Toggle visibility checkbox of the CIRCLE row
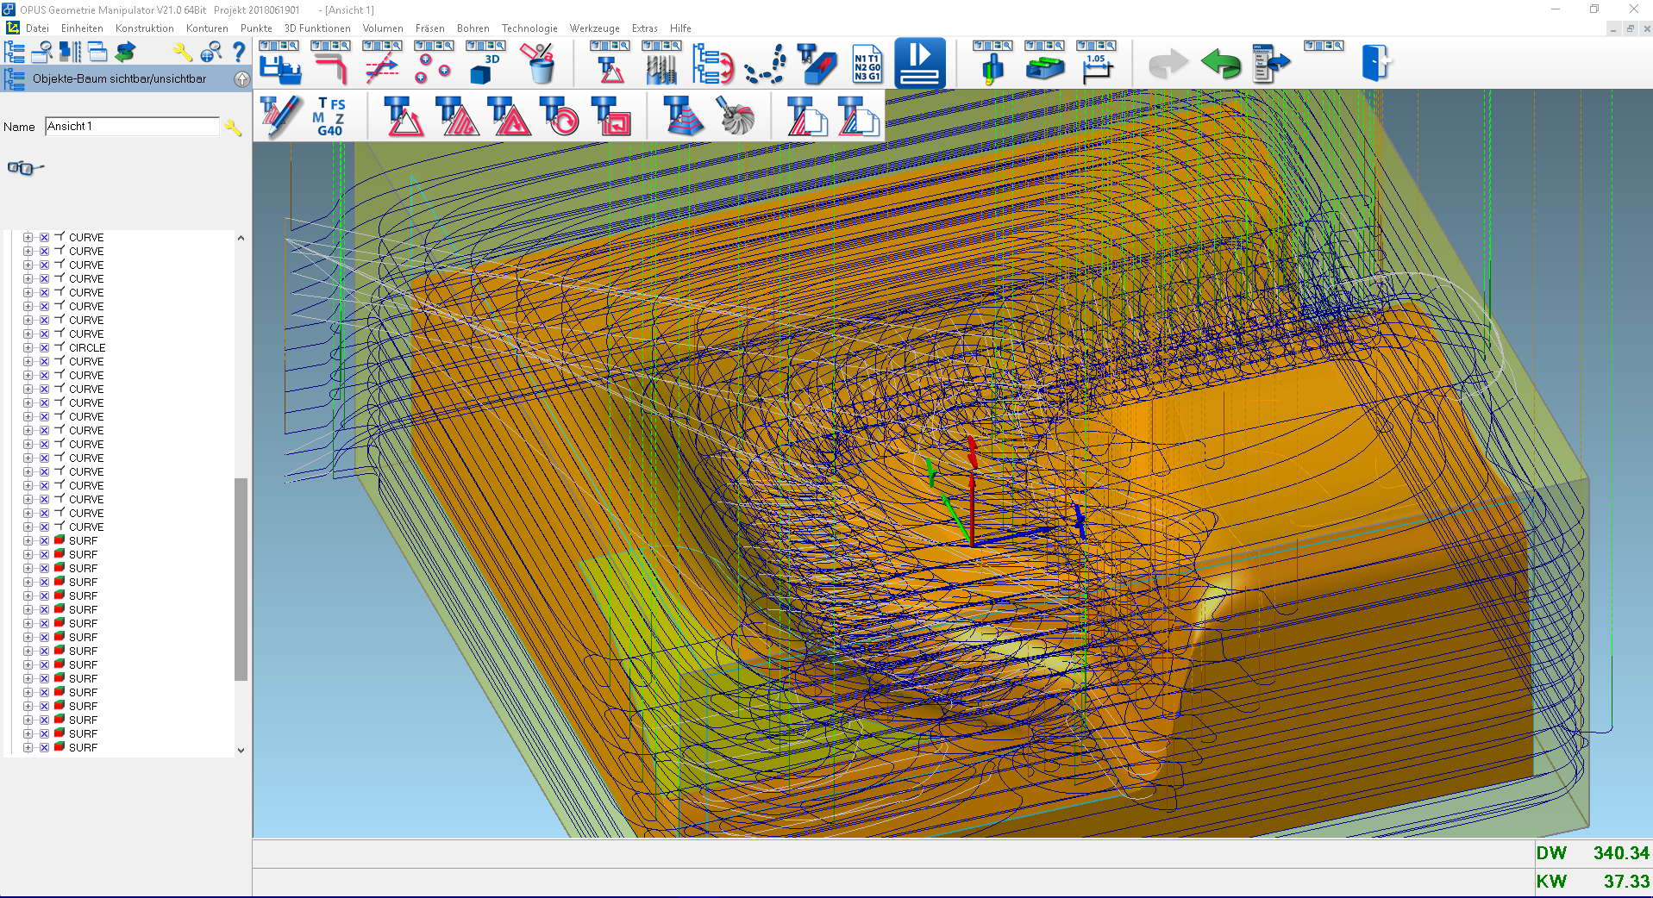The image size is (1653, 898). pyautogui.click(x=44, y=348)
